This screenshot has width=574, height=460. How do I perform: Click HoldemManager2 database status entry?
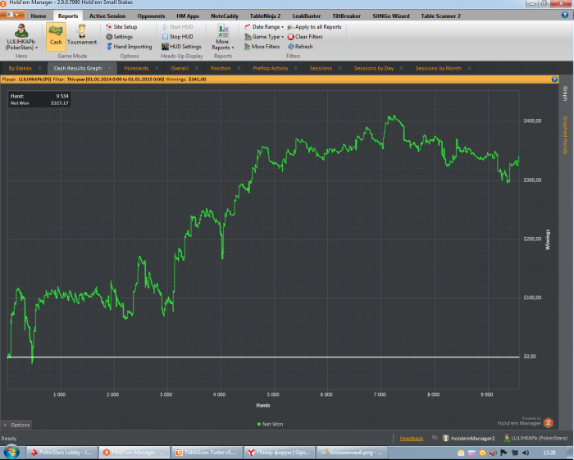[x=468, y=438]
